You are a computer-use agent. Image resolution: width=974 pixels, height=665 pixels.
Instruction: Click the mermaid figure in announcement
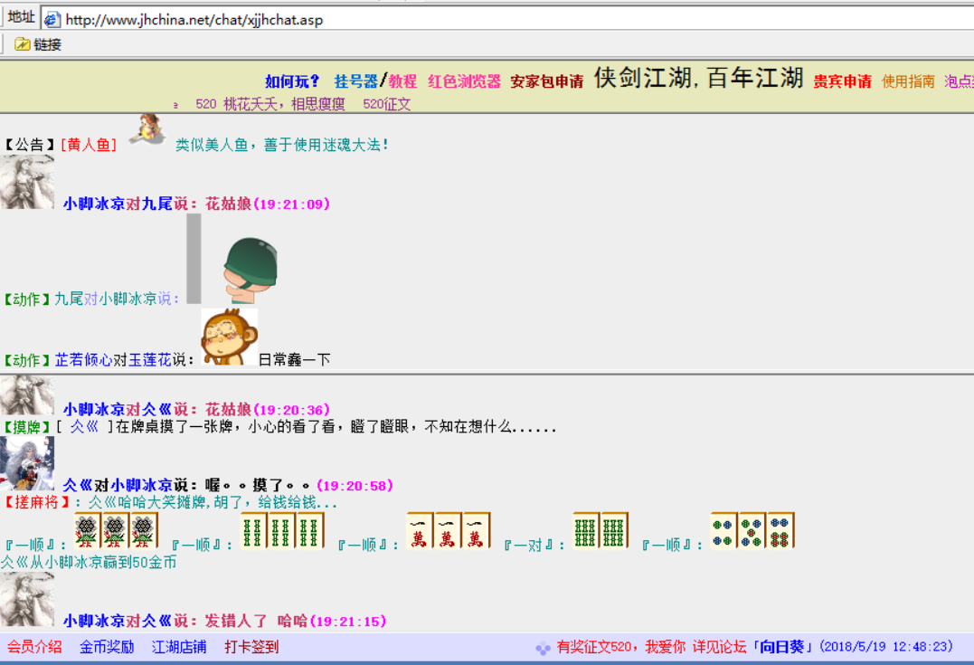point(147,129)
